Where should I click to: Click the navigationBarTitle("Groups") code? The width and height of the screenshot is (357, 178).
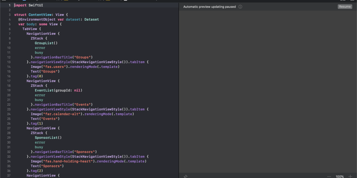(x=61, y=57)
